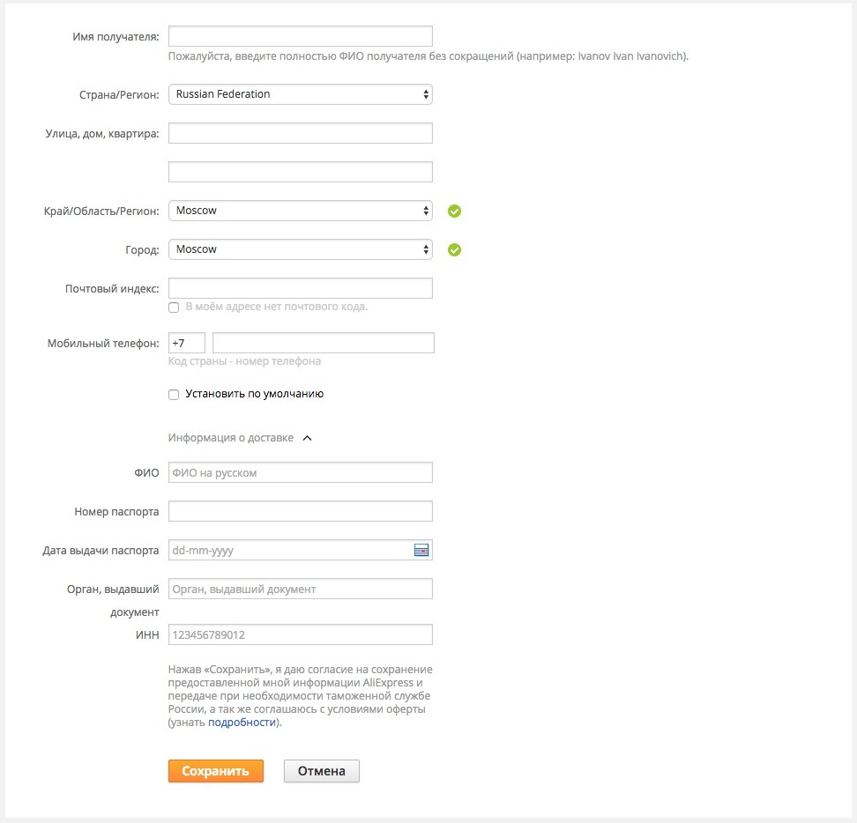The height and width of the screenshot is (823, 857).
Task: Open the подробности details link
Action: pos(242,723)
